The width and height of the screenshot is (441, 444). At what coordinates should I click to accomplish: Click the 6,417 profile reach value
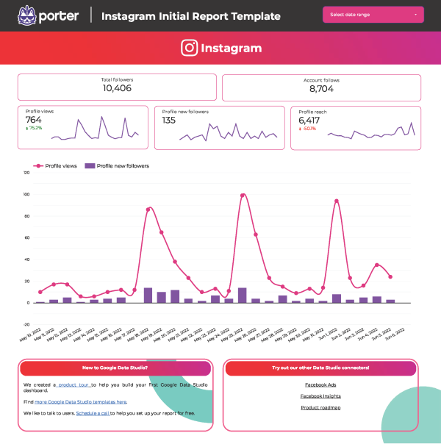click(309, 121)
